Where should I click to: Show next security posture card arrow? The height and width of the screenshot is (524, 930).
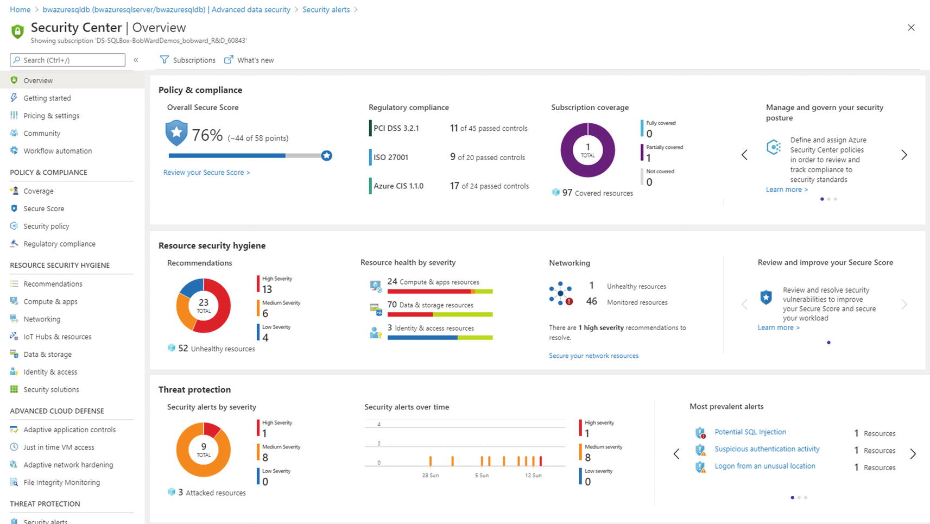tap(904, 155)
